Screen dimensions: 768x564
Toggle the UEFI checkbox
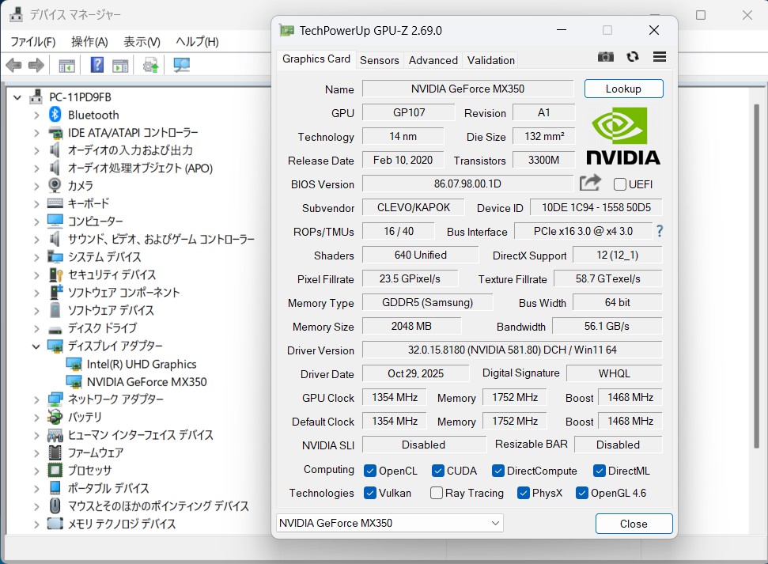(x=619, y=184)
